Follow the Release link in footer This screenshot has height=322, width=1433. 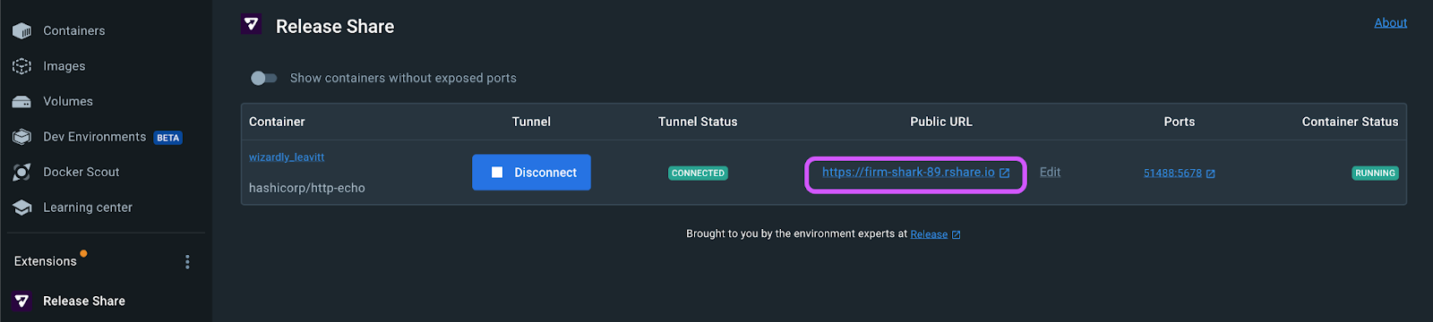click(929, 234)
